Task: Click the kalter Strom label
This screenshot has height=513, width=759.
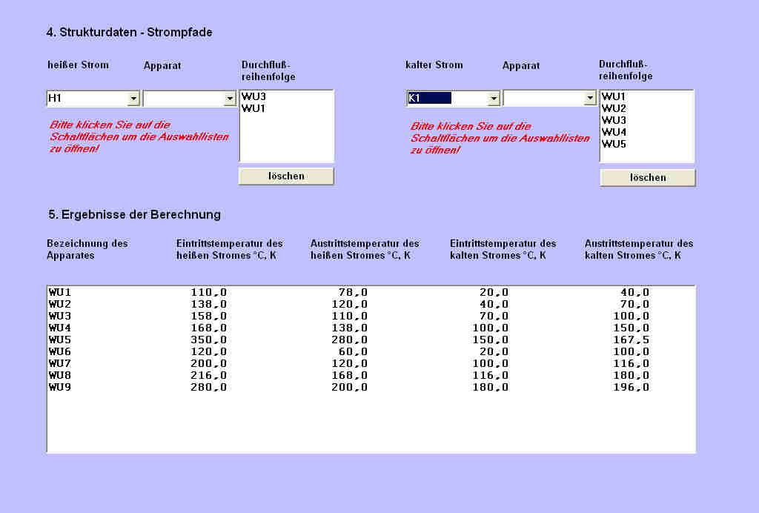Action: click(x=434, y=64)
